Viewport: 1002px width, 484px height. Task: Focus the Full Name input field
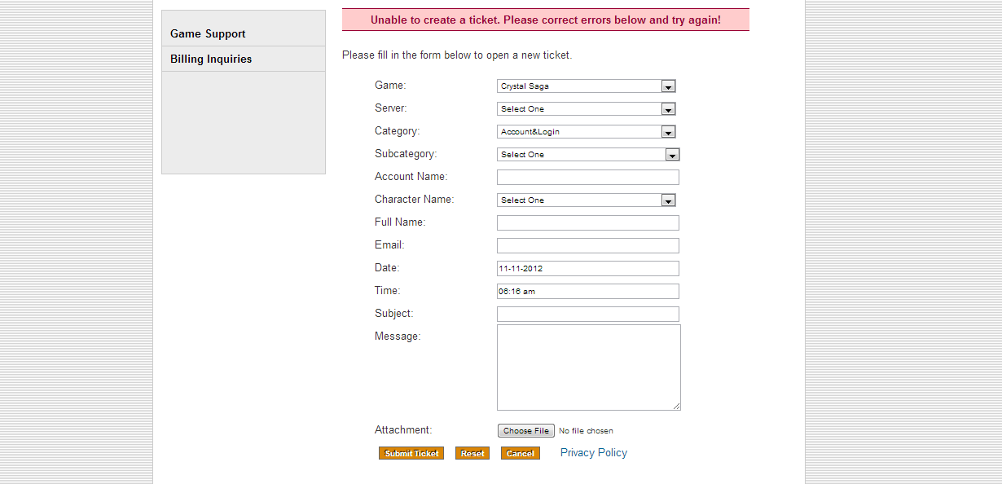pos(587,223)
